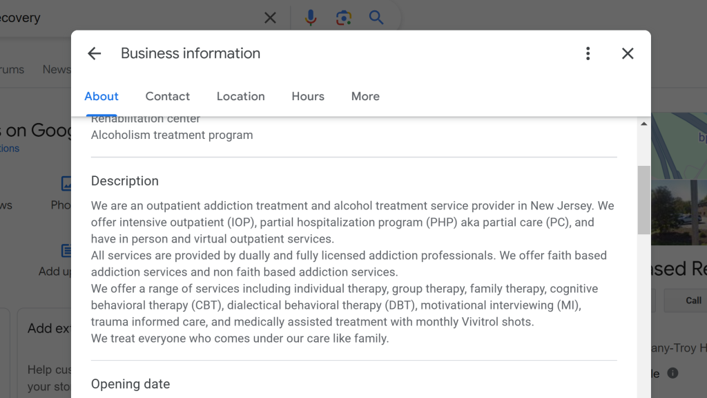The height and width of the screenshot is (398, 707).
Task: Open the Photos section icon
Action: click(x=67, y=184)
